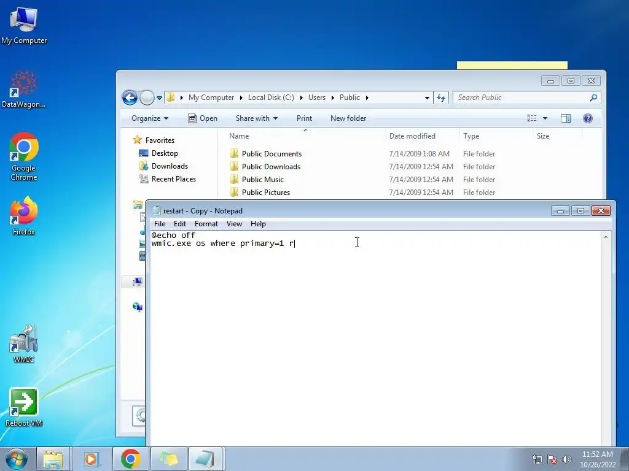
Task: Click the search magnifier in Explorer
Action: tap(594, 98)
